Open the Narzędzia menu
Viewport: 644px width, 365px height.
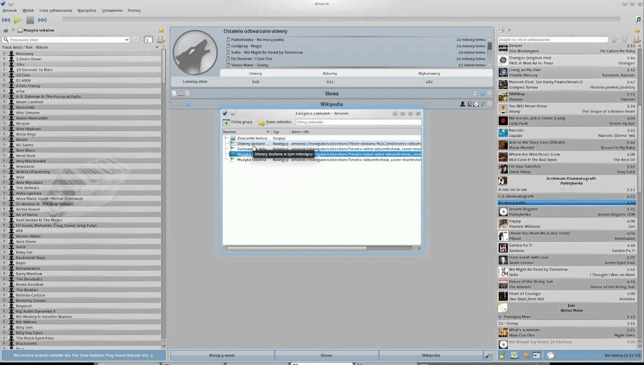click(87, 10)
